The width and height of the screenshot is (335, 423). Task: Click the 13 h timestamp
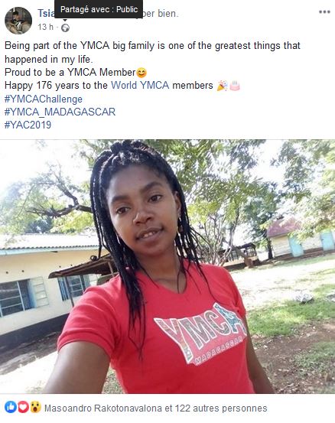[46, 27]
